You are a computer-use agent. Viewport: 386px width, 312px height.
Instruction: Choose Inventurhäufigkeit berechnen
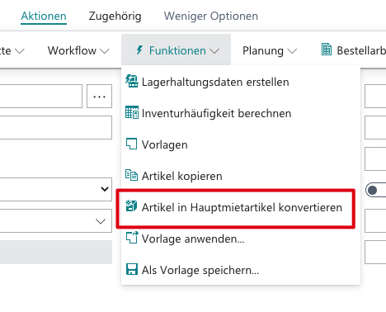click(216, 113)
